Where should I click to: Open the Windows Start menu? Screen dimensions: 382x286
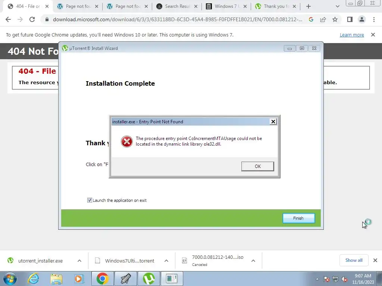click(10, 279)
